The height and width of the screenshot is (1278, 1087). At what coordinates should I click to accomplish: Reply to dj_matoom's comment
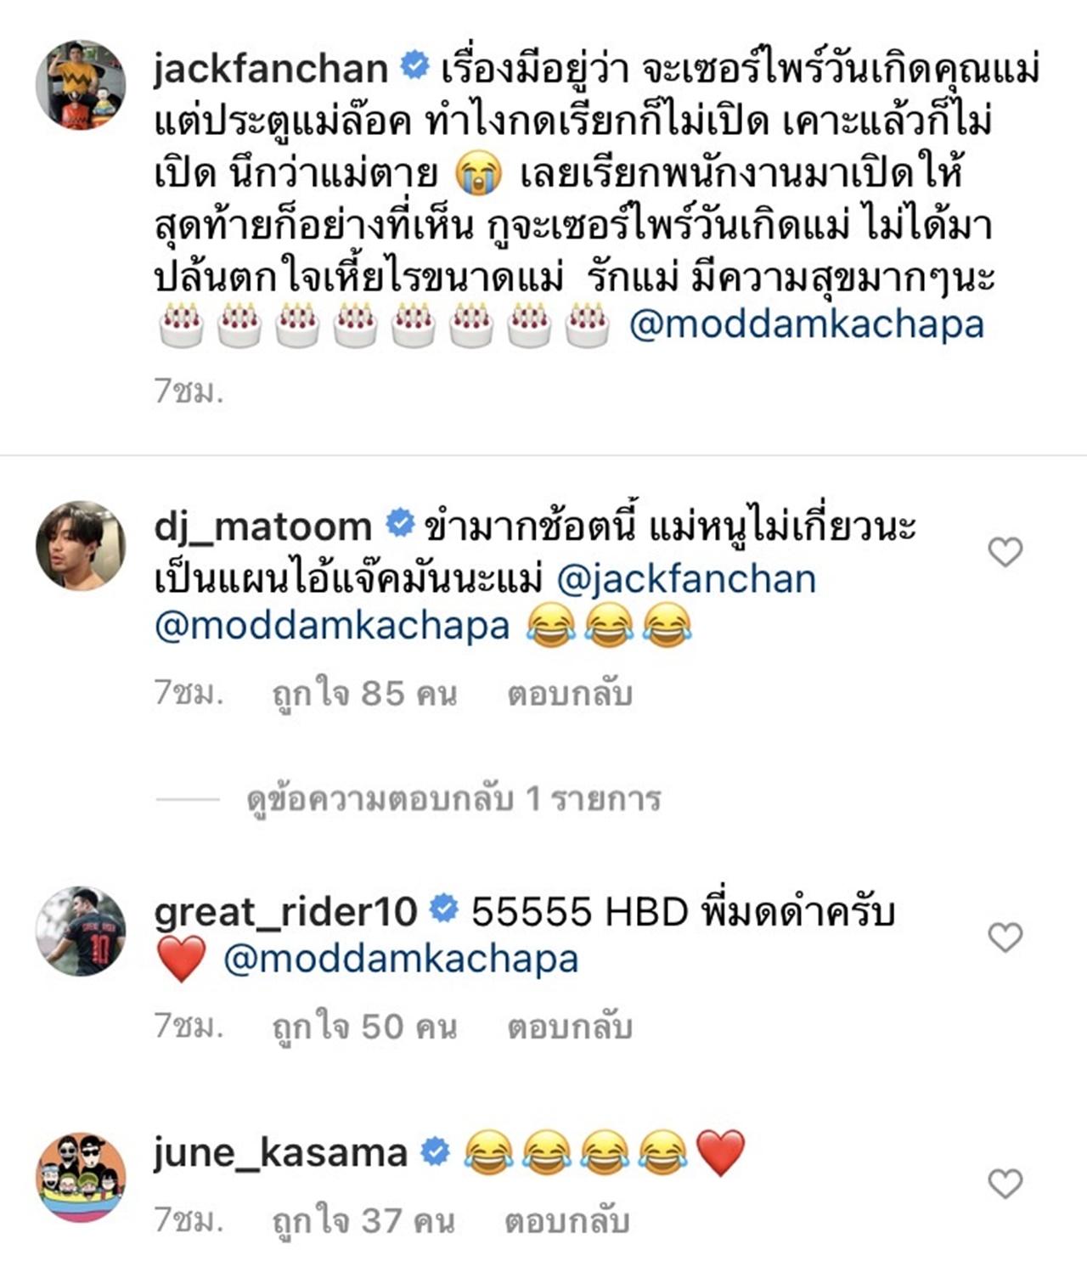570,694
